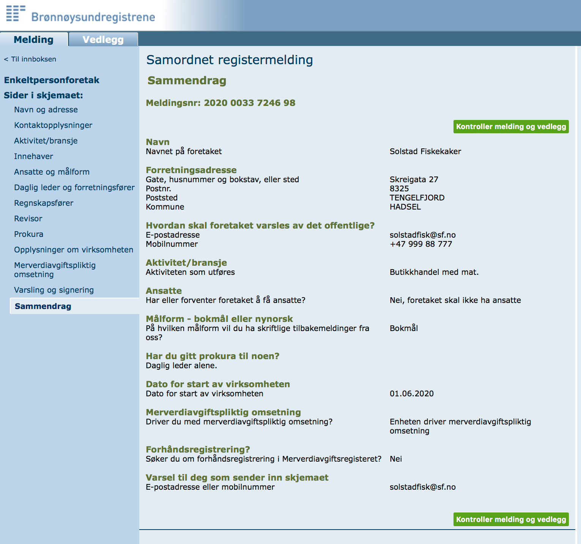Click the Brønnøysundregistrene header text
This screenshot has height=544, width=581.
click(x=93, y=17)
